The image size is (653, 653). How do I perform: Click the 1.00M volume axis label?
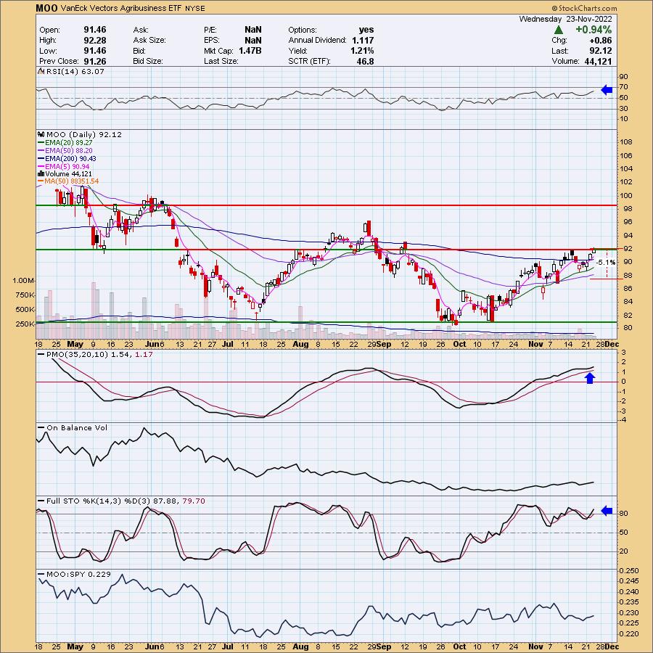click(23, 280)
